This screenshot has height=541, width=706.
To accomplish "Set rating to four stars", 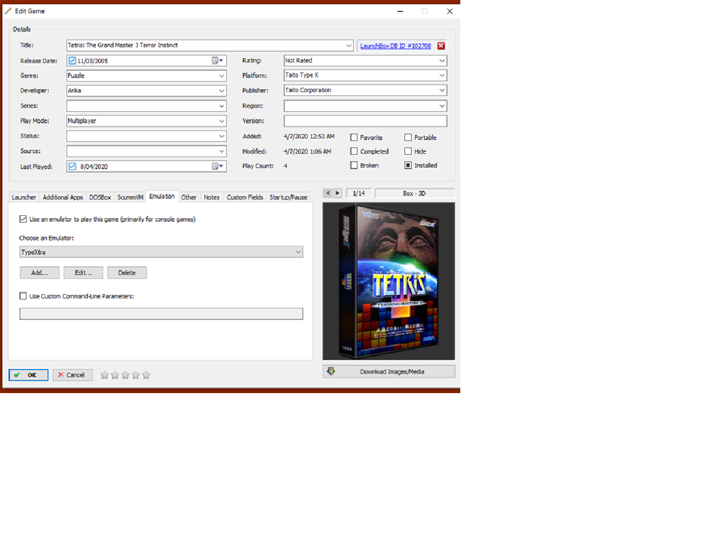I will pos(135,375).
